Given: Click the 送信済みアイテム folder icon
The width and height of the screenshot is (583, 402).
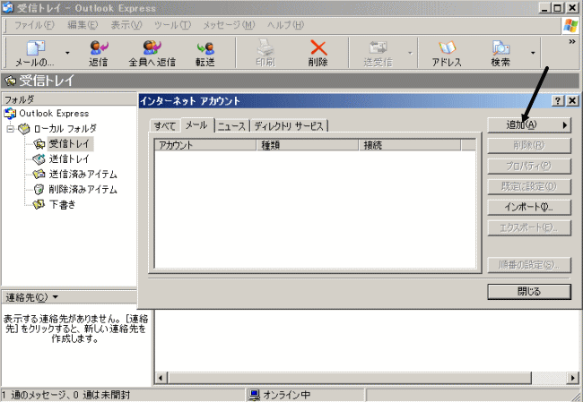Looking at the screenshot, I should click(x=39, y=174).
